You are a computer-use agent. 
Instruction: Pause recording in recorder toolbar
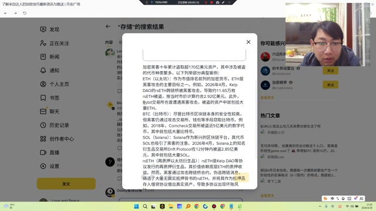click(206, 2)
